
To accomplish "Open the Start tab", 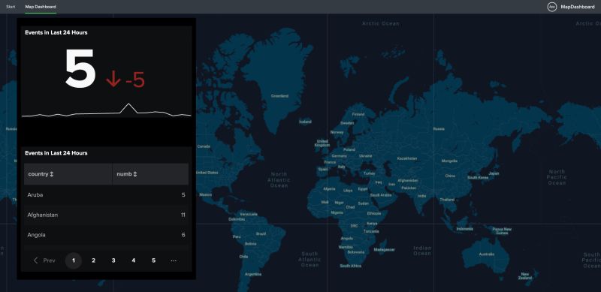I will pyautogui.click(x=11, y=7).
